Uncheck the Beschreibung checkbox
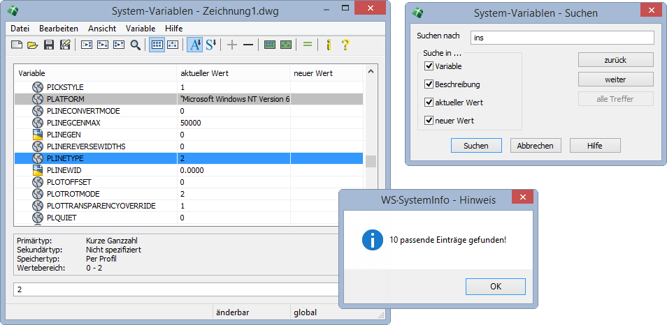This screenshot has width=667, height=325. coord(429,84)
